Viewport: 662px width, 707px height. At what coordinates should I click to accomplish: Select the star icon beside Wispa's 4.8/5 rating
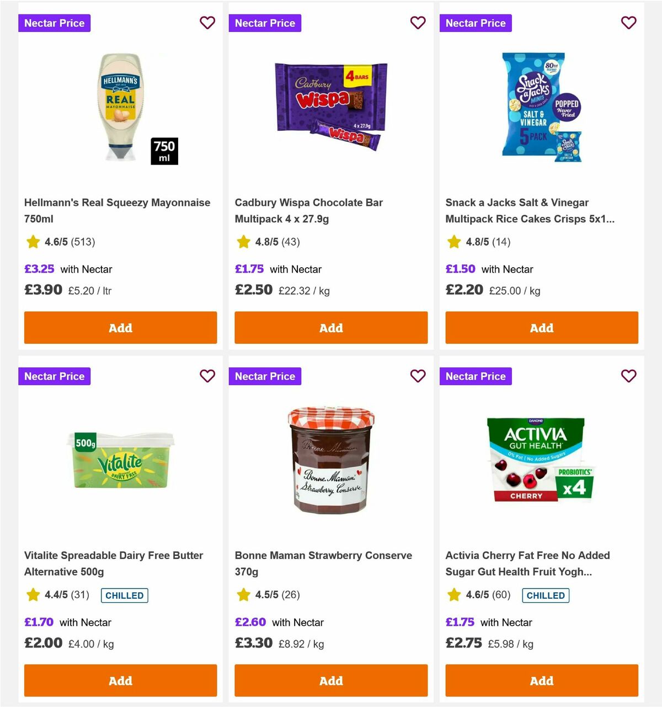click(243, 242)
